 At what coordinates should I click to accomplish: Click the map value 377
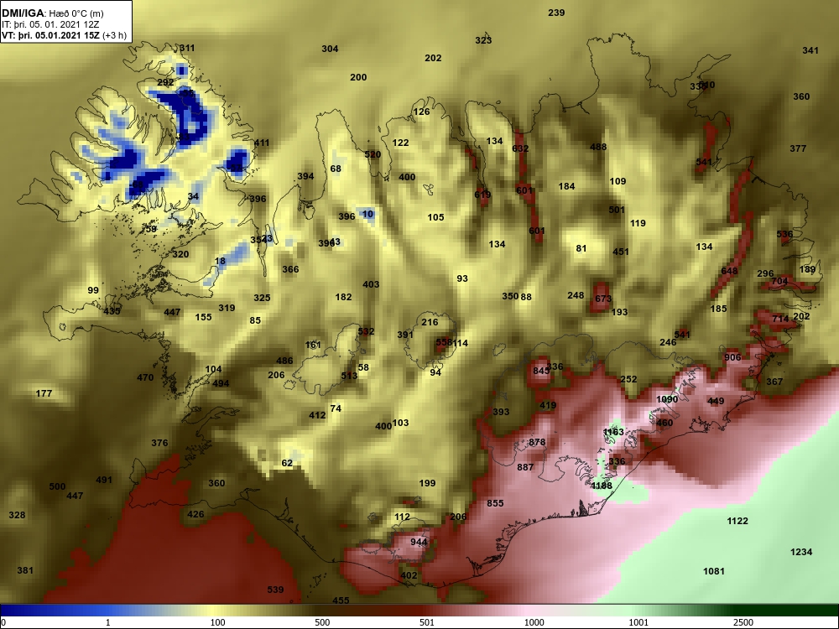coord(798,148)
